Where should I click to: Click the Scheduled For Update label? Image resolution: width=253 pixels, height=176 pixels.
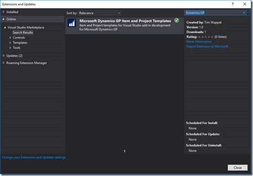203,134
